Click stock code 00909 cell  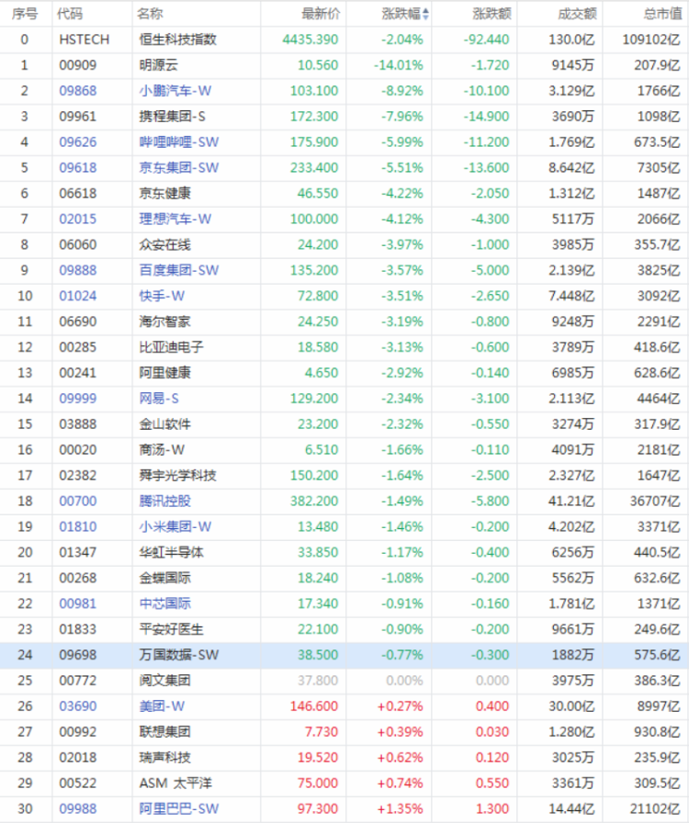point(78,65)
